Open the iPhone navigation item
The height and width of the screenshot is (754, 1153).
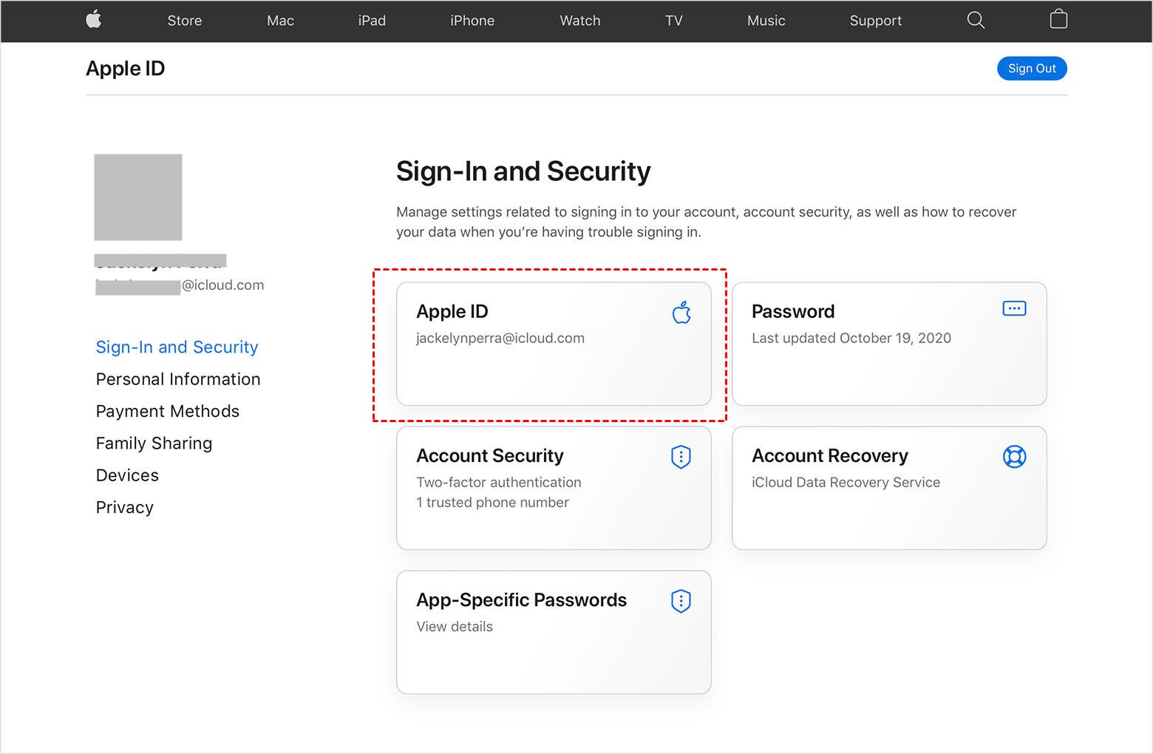[472, 21]
